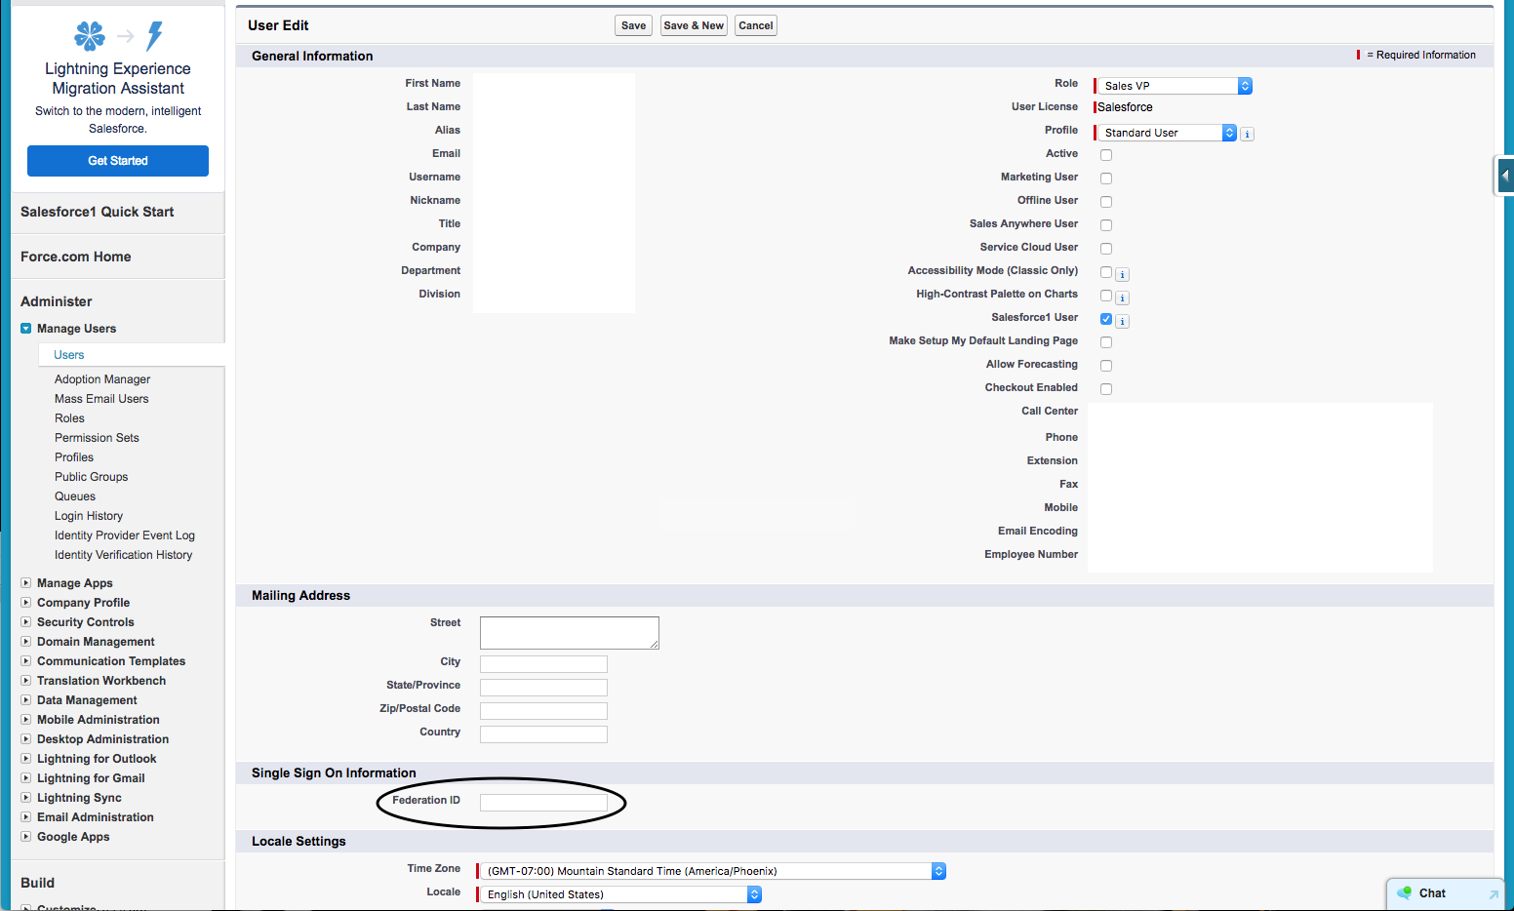This screenshot has height=911, width=1514.
Task: Click Get Started migration button
Action: [118, 161]
